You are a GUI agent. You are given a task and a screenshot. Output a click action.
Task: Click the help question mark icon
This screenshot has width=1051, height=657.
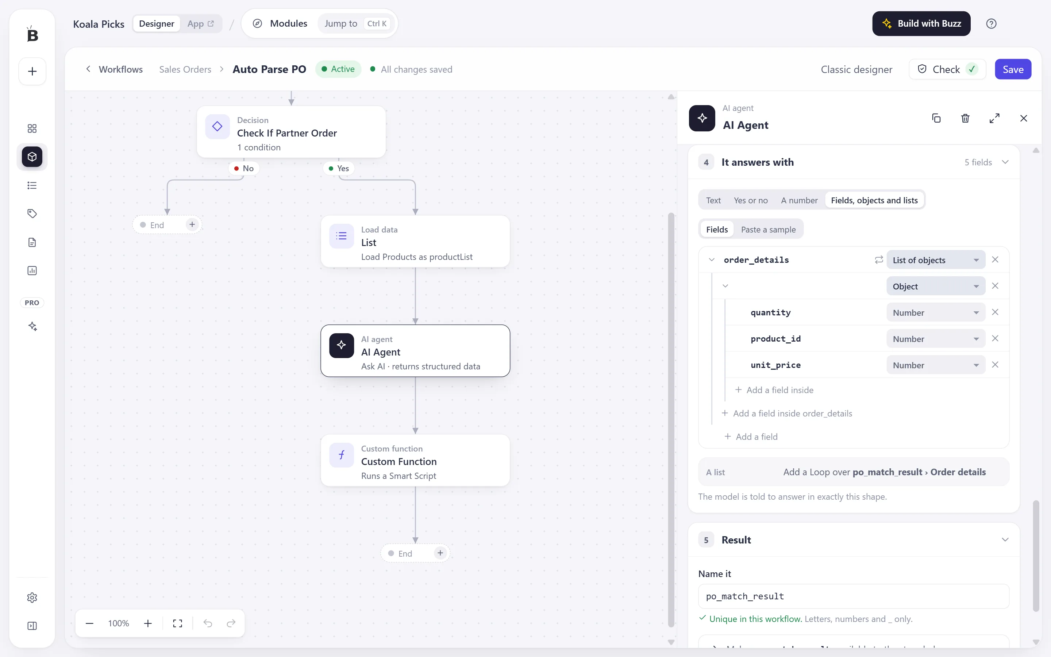pyautogui.click(x=992, y=23)
